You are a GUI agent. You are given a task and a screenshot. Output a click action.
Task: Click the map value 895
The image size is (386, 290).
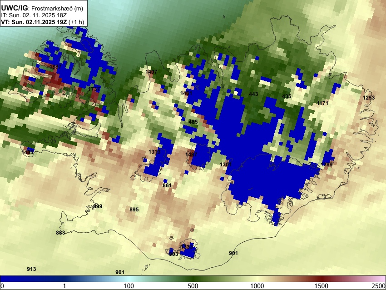pyautogui.click(x=134, y=210)
